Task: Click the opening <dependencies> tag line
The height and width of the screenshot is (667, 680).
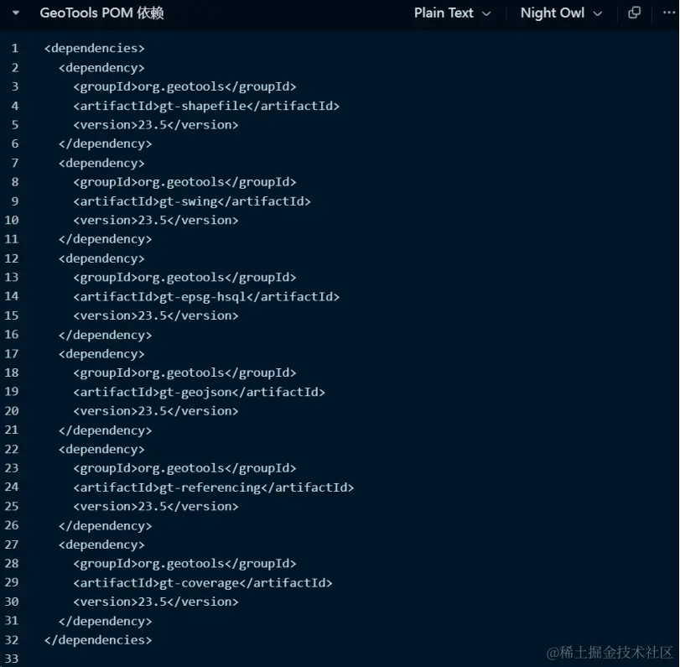Action: click(94, 48)
